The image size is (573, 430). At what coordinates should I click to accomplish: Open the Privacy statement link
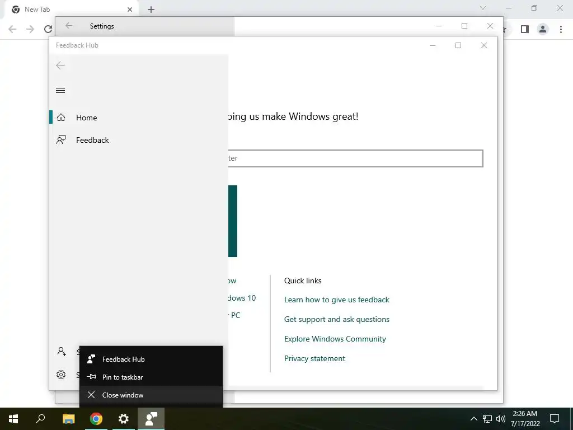click(x=314, y=358)
